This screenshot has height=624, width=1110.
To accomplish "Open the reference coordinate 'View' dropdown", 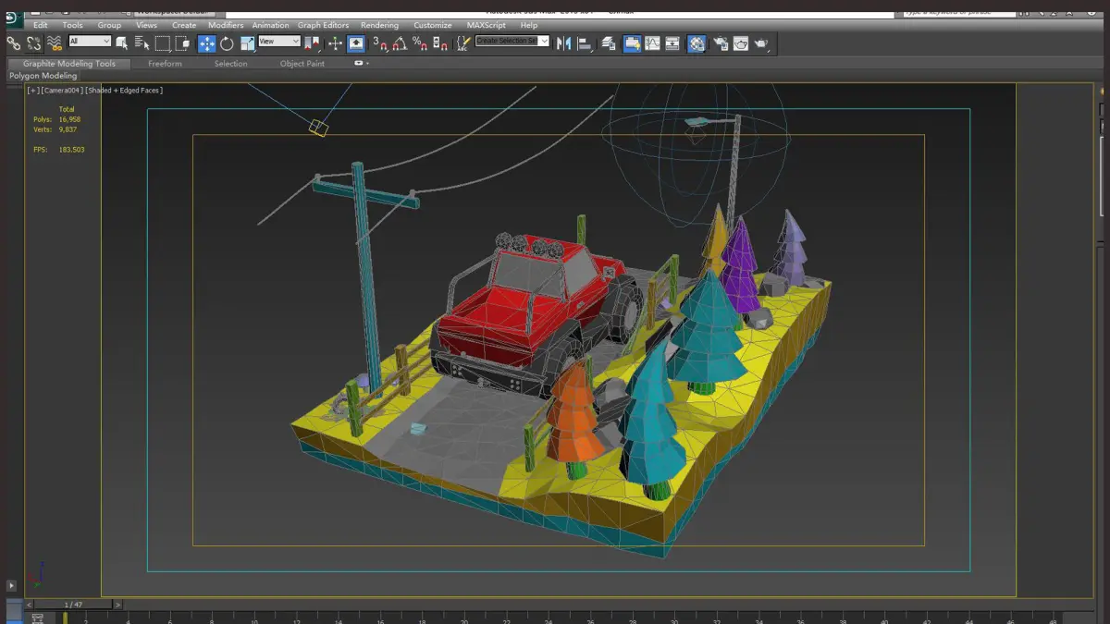I will point(279,42).
